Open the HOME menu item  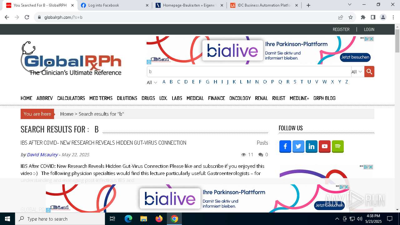point(27,98)
